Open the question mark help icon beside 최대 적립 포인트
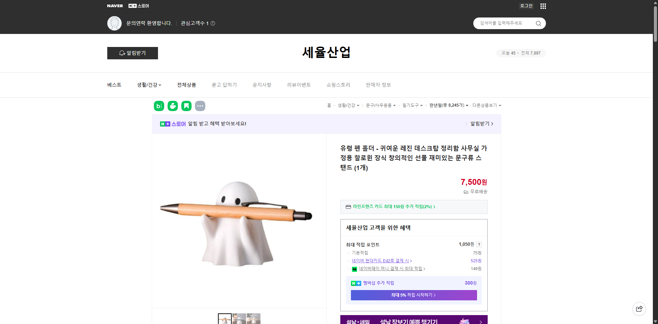 (x=479, y=244)
